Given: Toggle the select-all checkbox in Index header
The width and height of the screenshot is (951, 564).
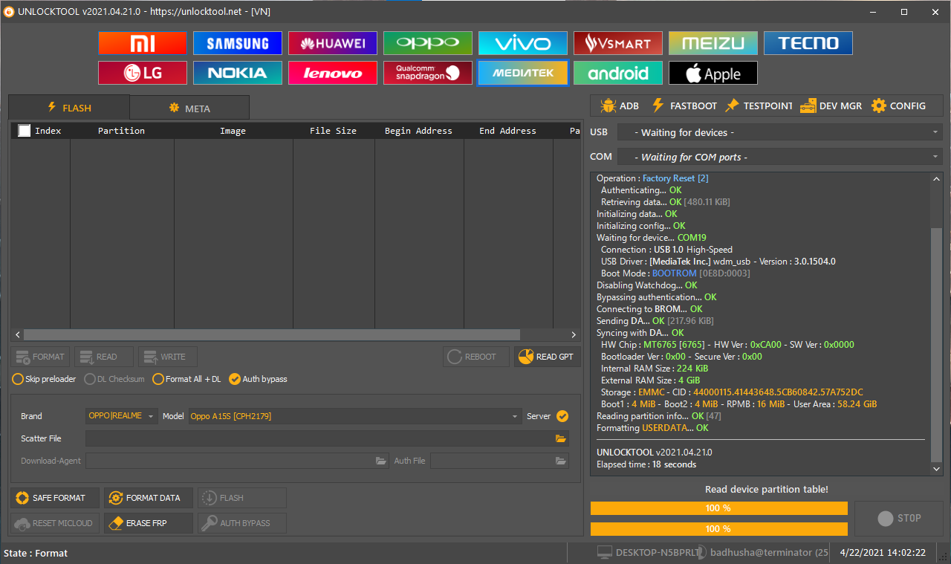Looking at the screenshot, I should point(25,130).
